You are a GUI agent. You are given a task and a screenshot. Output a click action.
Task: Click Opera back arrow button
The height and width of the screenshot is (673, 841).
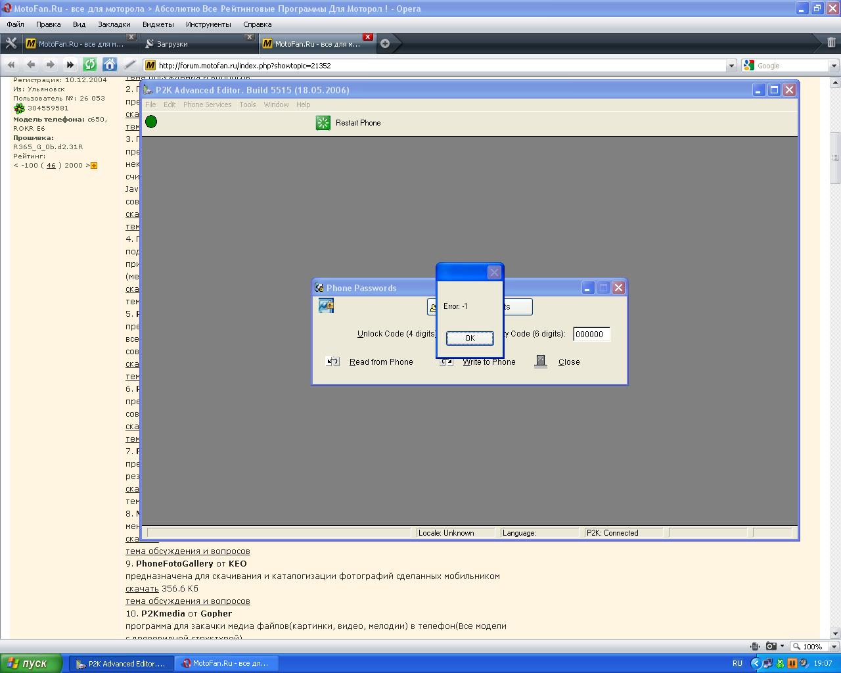click(x=31, y=64)
